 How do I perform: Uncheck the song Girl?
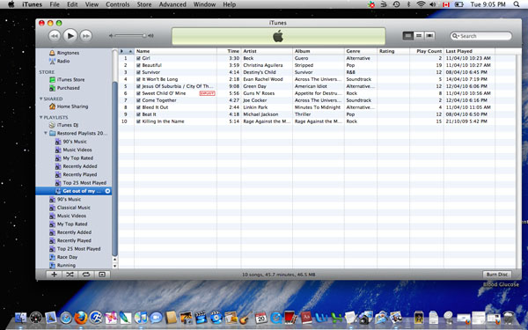[138, 58]
